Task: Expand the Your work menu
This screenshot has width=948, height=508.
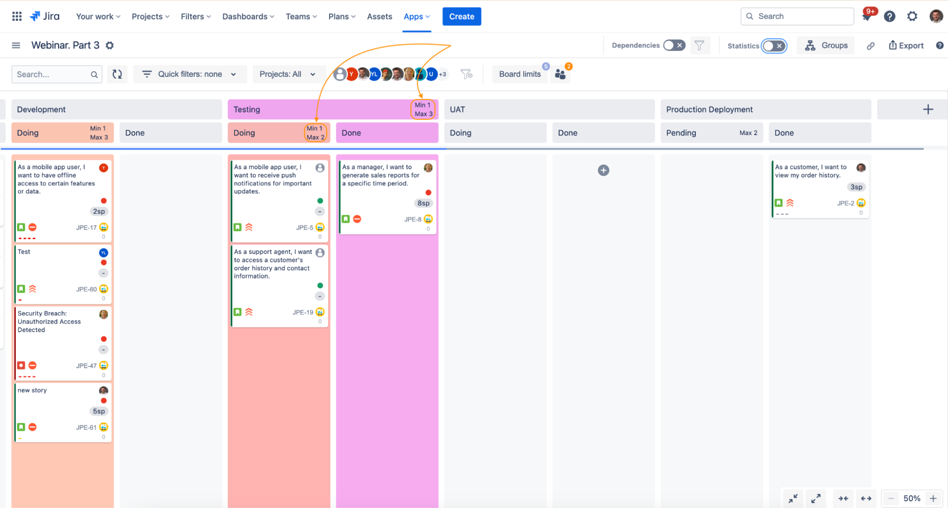Action: pos(98,17)
